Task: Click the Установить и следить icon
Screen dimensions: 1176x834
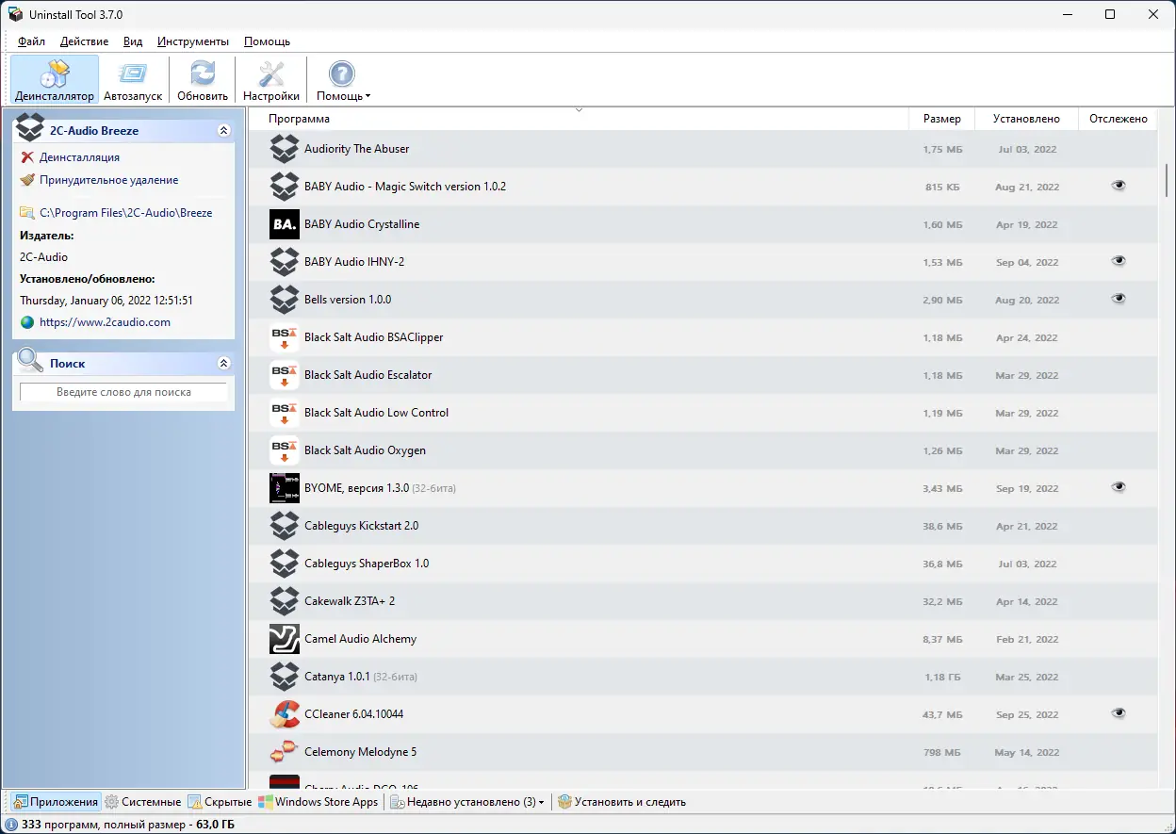Action: pyautogui.click(x=563, y=802)
